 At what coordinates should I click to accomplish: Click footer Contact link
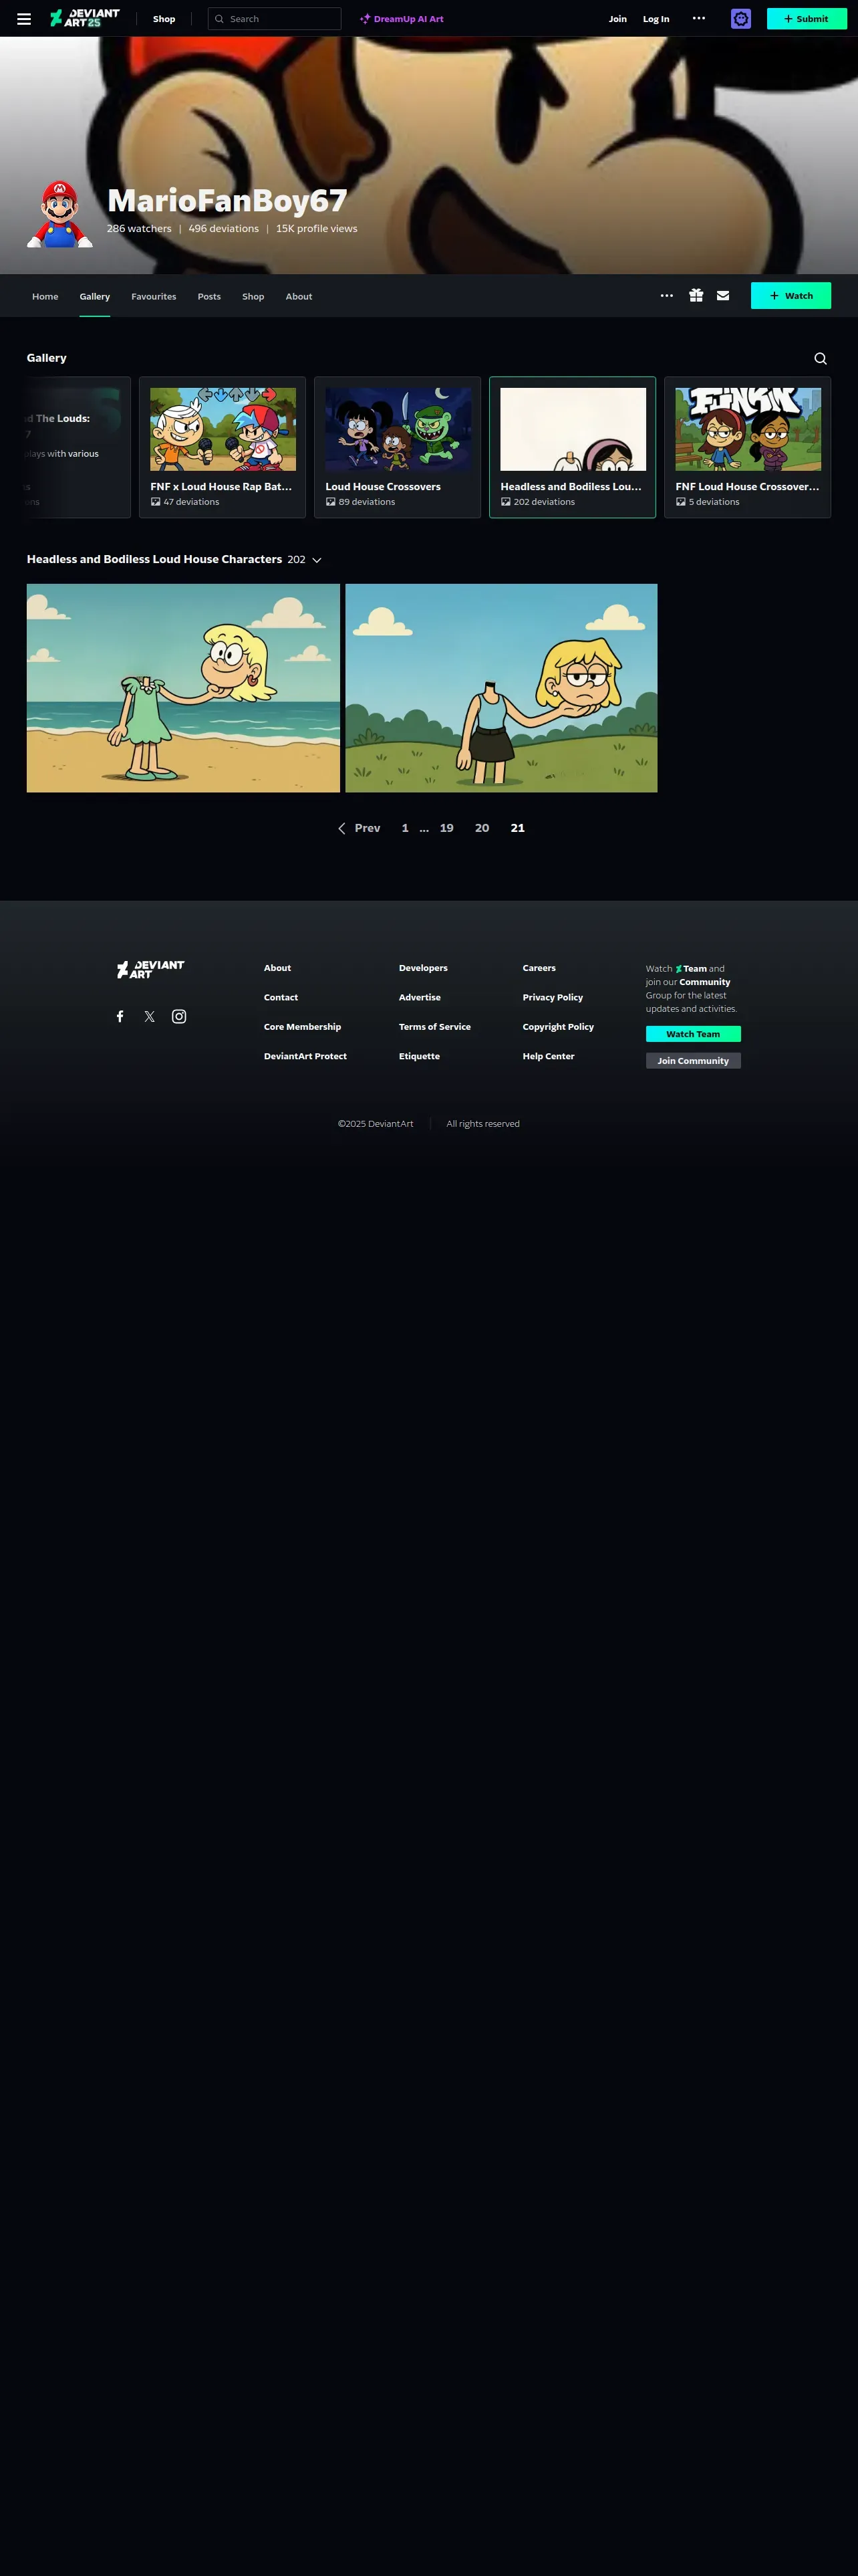(x=281, y=998)
